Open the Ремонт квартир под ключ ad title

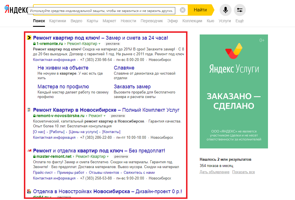tap(100, 38)
